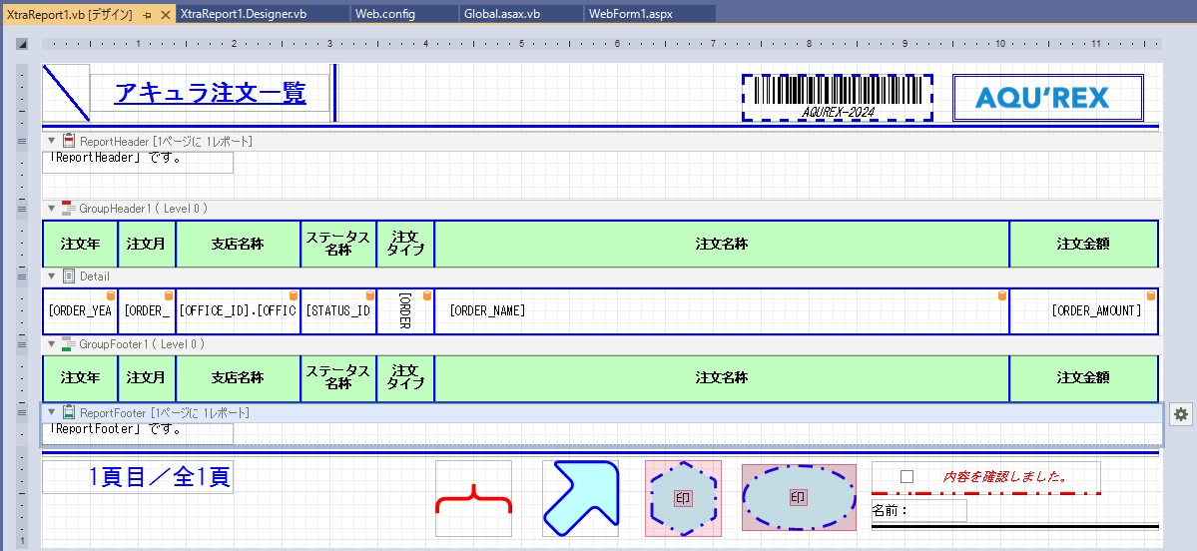
Task: Select the red brace shape
Action: coord(473,498)
